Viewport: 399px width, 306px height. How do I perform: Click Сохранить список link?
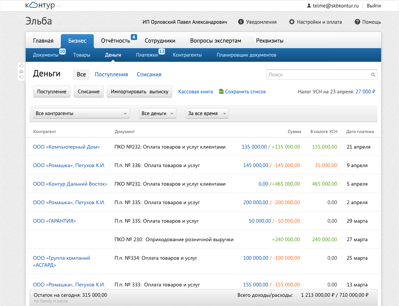246,92
